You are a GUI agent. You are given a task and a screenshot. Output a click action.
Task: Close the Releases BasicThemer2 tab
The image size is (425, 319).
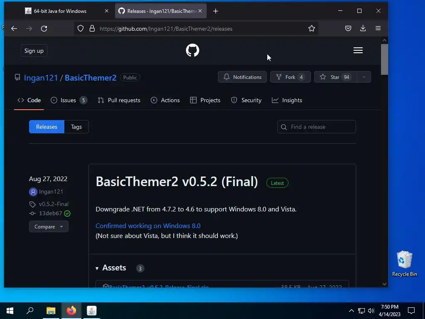pos(200,11)
